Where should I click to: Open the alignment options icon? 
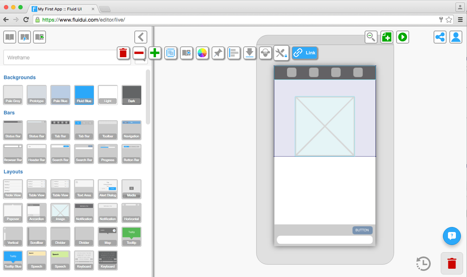(x=233, y=53)
